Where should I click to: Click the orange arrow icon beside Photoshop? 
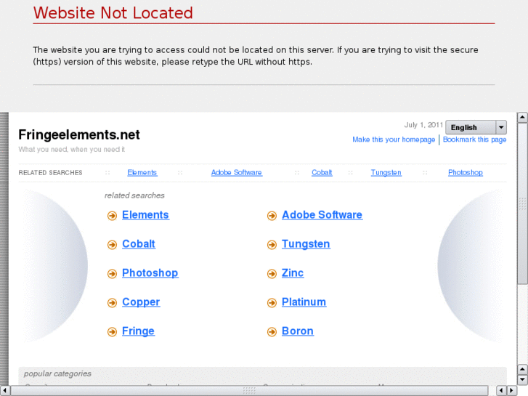coord(112,274)
